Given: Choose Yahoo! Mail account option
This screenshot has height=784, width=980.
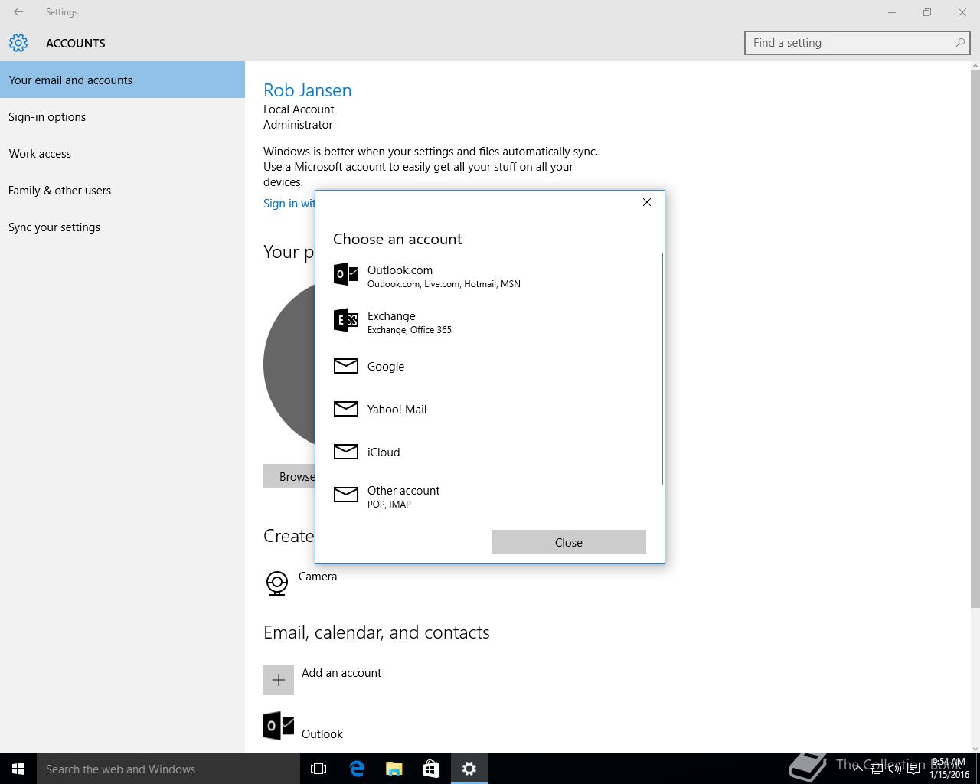Looking at the screenshot, I should [488, 409].
